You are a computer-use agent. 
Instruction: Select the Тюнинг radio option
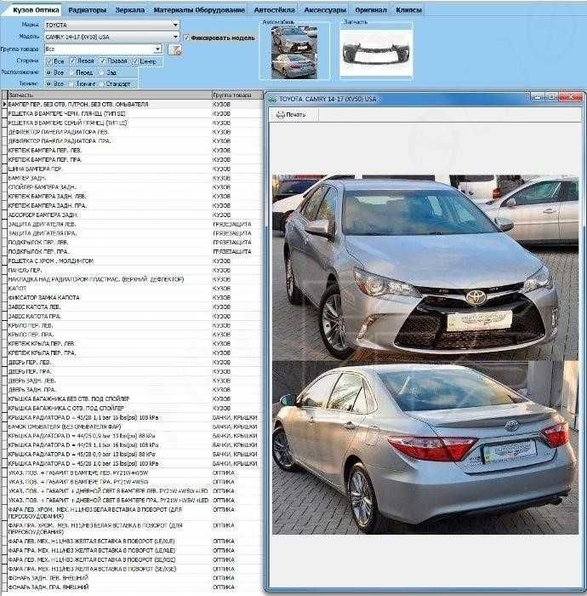[71, 84]
